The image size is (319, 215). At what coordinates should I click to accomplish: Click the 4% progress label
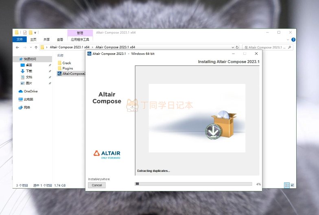[x=258, y=184]
